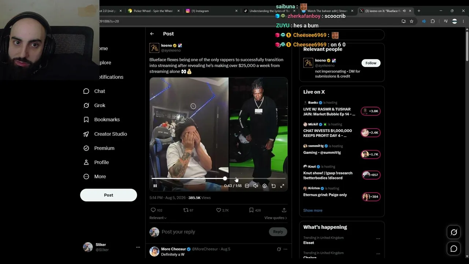Switch to the TikTok lyrics tab
Image resolution: width=469 pixels, height=264 pixels.
[x=269, y=11]
